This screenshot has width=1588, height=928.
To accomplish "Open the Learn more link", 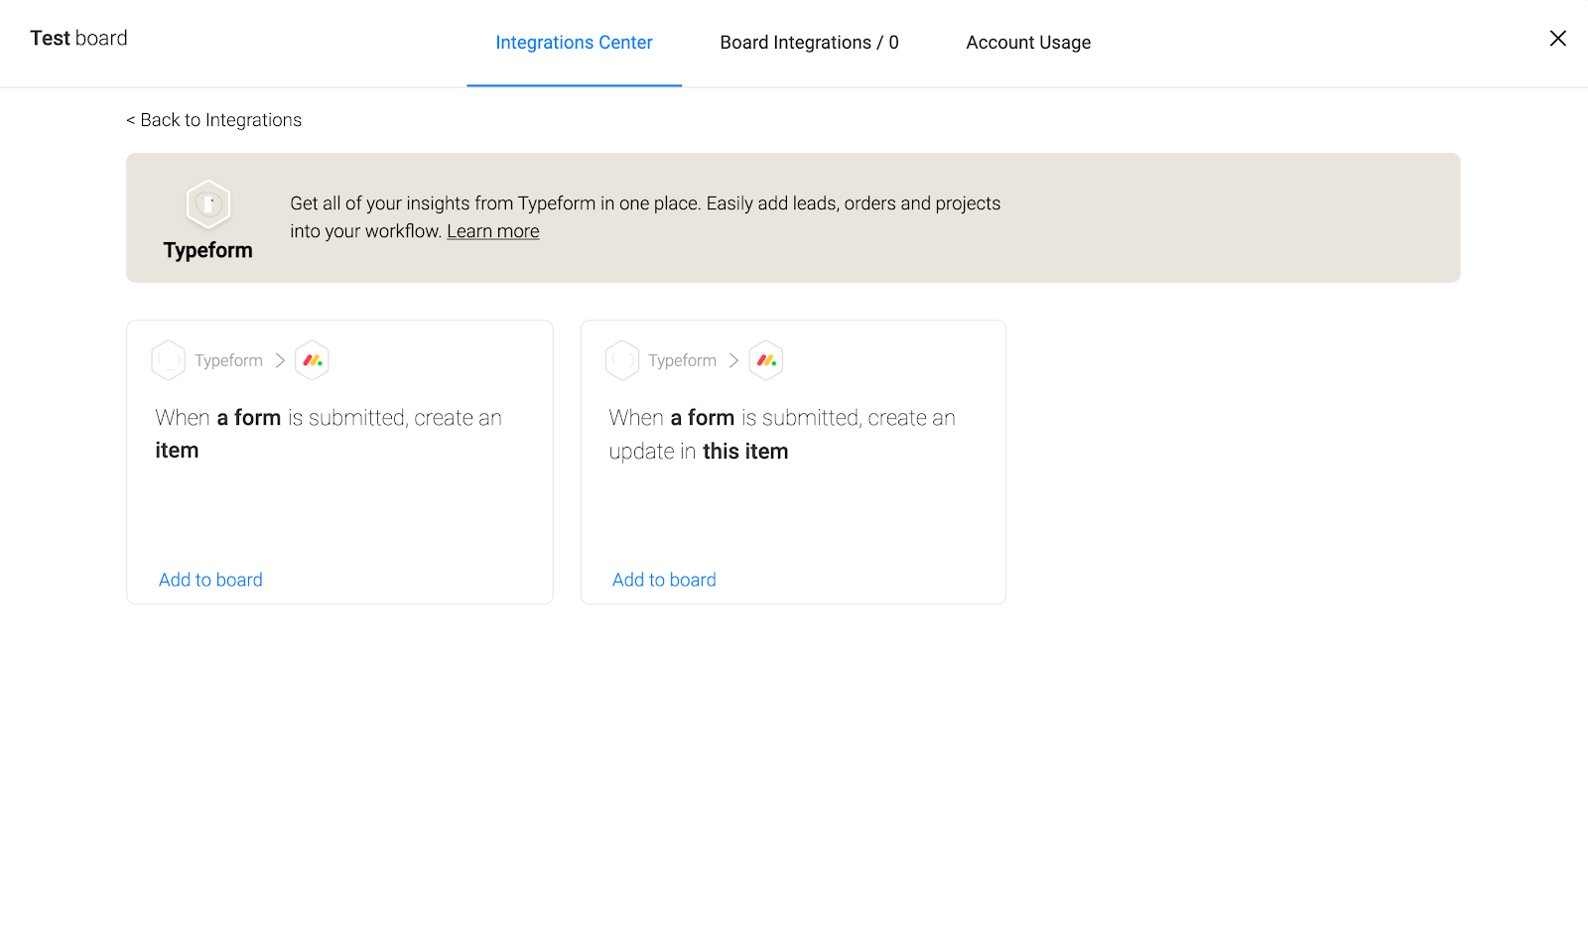I will point(492,231).
